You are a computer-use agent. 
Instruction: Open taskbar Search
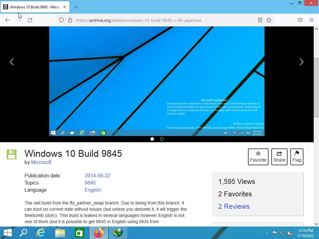(x=23, y=233)
